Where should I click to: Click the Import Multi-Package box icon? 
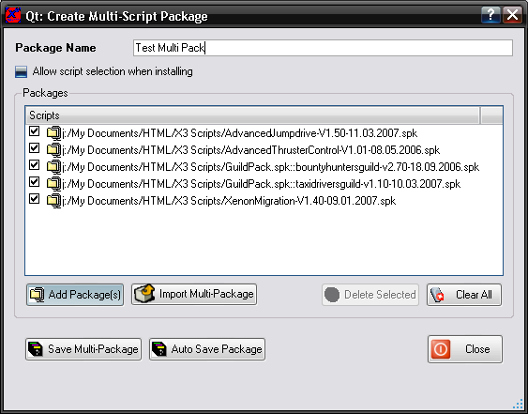144,294
